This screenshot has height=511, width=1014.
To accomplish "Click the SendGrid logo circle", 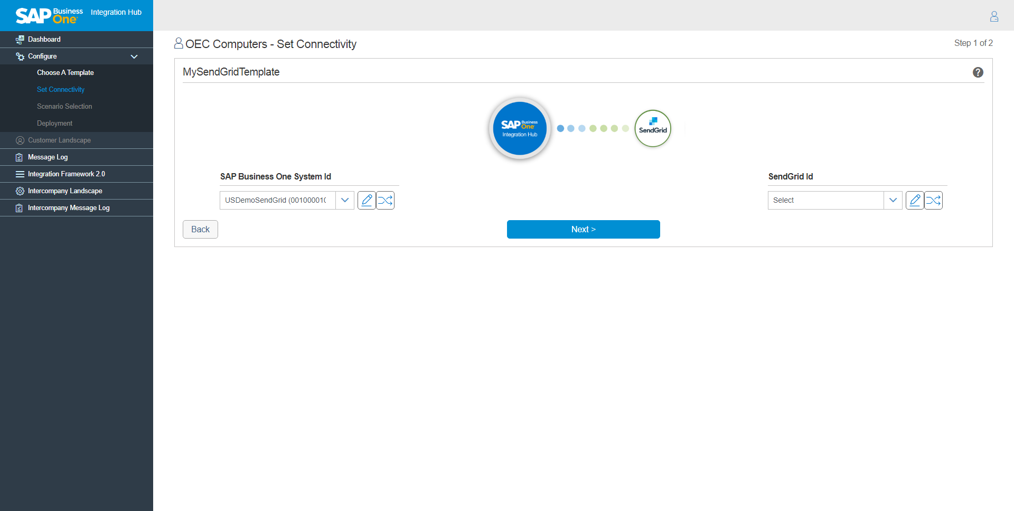I will [653, 128].
